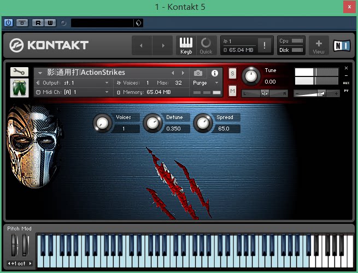Click the Pitch wheel

point(14,245)
